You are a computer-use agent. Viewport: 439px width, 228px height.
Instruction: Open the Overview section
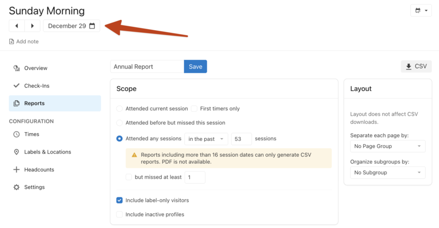tap(36, 68)
